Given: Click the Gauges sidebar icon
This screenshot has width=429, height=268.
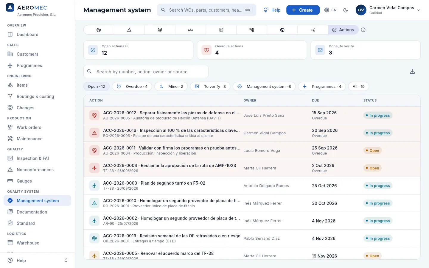Looking at the screenshot, I should coord(10,181).
